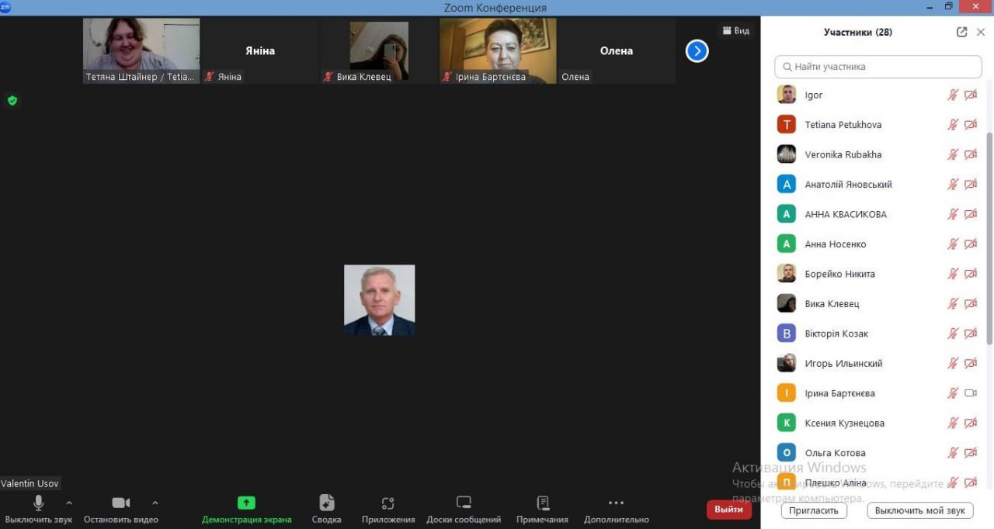Click the red Выйти leave button
Screen dimensions: 994x529
(728, 510)
